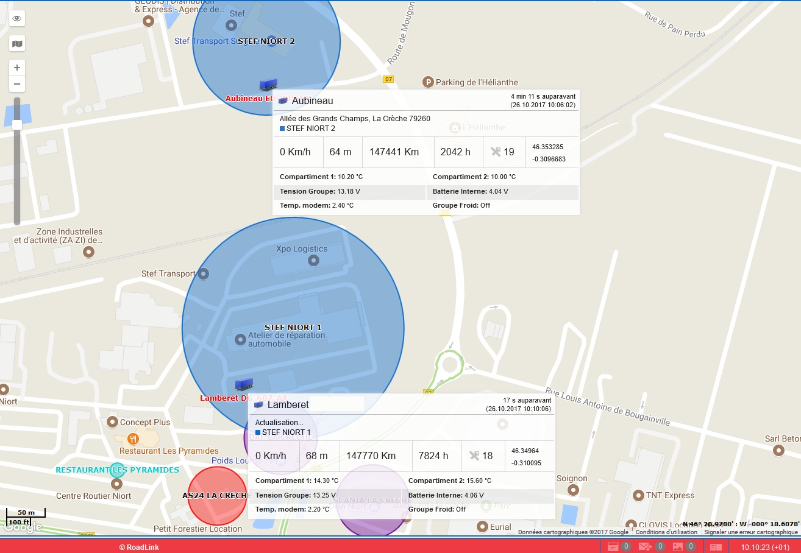Viewport: 801px width, 553px height.
Task: Click the Aubineau address Allée des Grands Champs
Action: click(355, 119)
